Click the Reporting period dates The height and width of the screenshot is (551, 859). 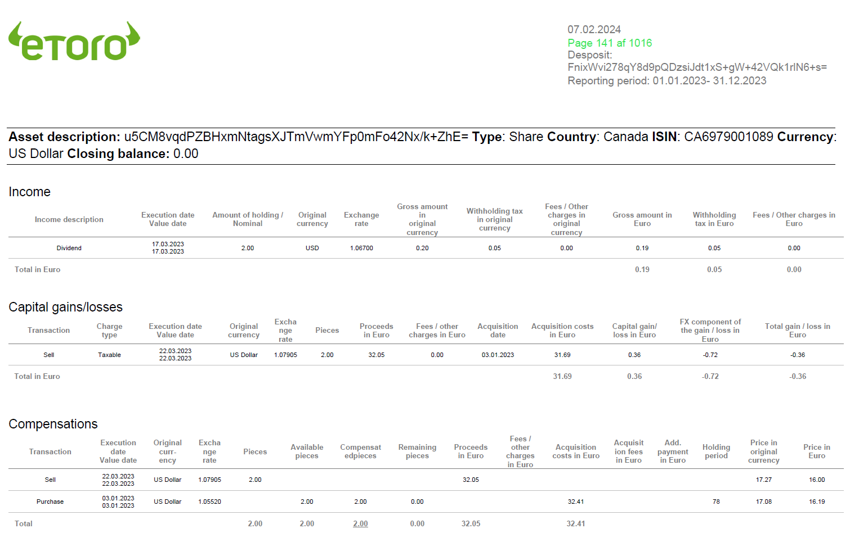[667, 80]
